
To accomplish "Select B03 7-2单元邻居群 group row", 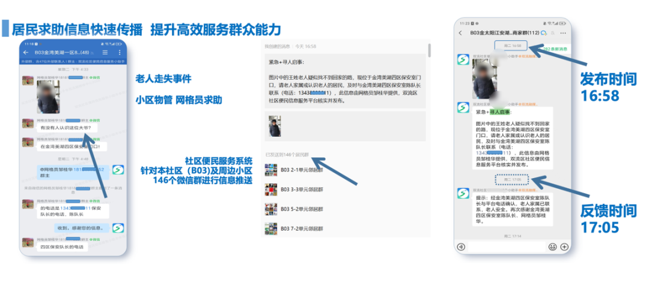I will coord(345,228).
